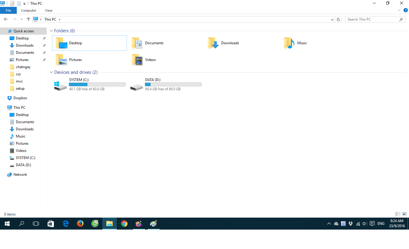Launch Google Chrome from the taskbar
Viewport: 409px width, 249px height.
[124, 224]
